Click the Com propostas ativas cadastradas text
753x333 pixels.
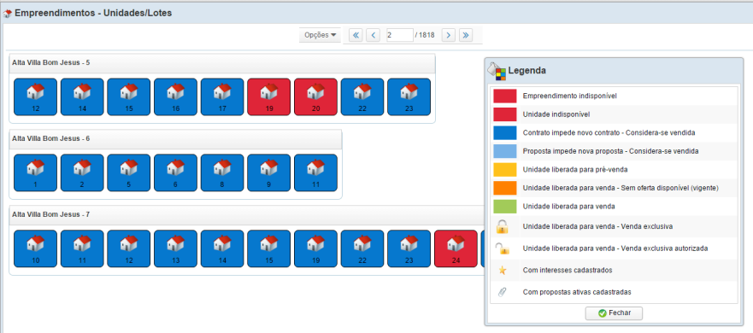click(x=577, y=292)
